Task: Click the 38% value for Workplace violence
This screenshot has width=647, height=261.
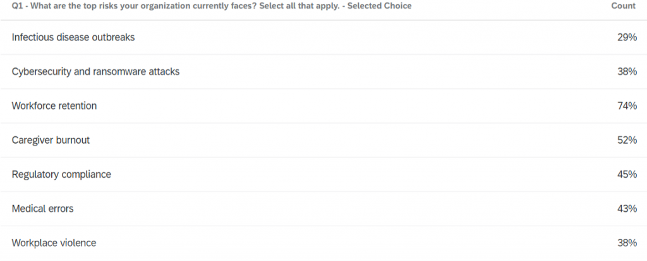Action: click(x=627, y=243)
